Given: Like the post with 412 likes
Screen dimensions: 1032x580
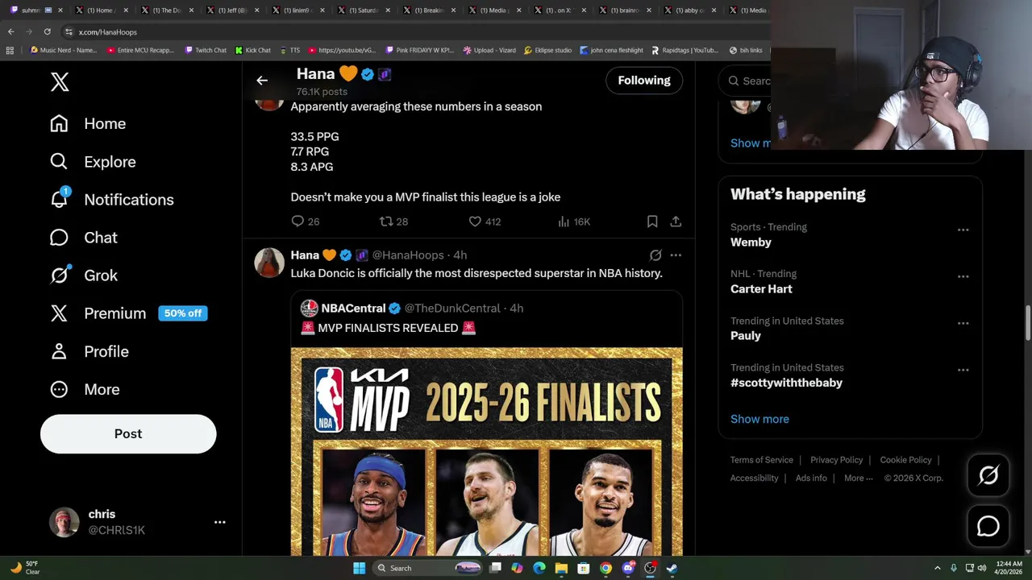Looking at the screenshot, I should click(475, 221).
